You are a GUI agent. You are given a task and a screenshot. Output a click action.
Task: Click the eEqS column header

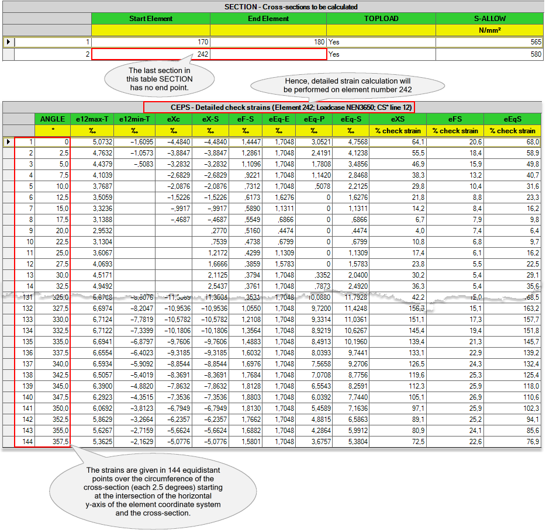pos(512,119)
